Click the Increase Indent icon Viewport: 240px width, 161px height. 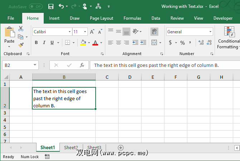tap(144, 43)
